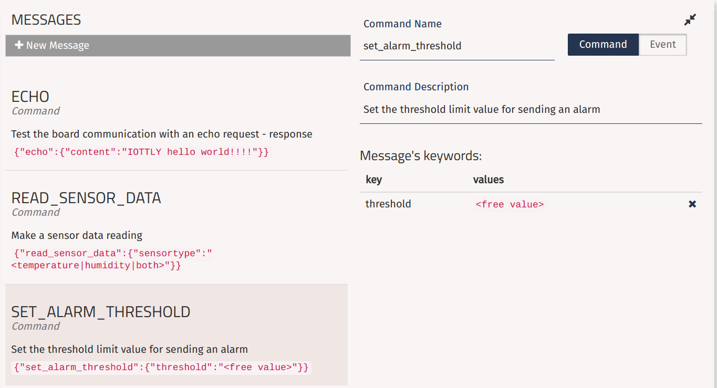Image resolution: width=717 pixels, height=388 pixels.
Task: Select the SET_ALARM_THRESHOLD message heading
Action: click(x=101, y=312)
